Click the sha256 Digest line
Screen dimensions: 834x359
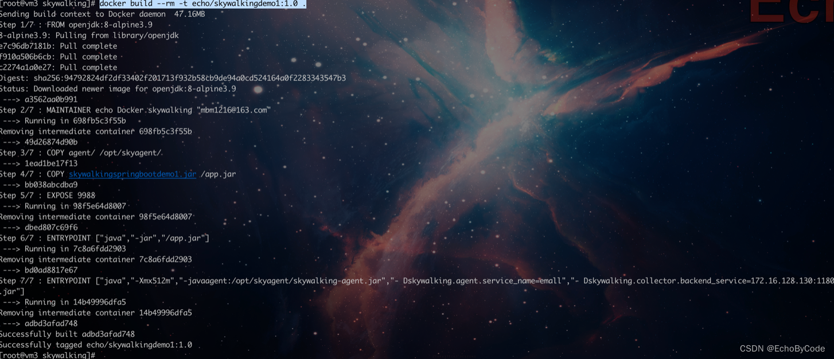173,78
